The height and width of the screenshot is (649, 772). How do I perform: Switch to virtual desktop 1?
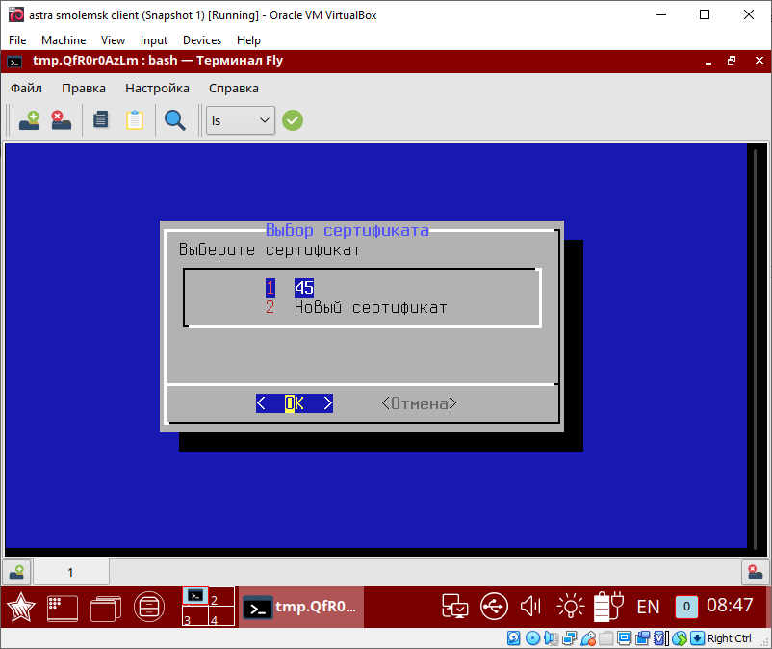pyautogui.click(x=195, y=596)
